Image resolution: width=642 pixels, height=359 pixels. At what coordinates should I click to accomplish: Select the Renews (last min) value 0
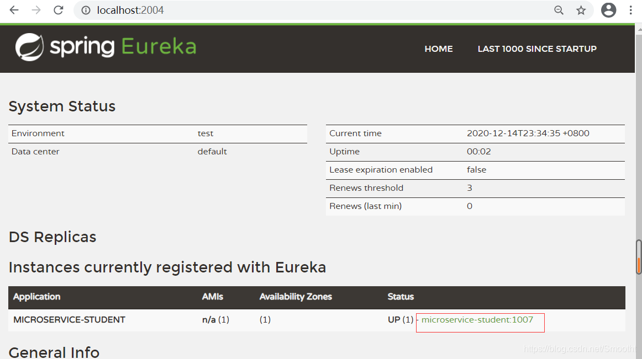click(x=470, y=206)
